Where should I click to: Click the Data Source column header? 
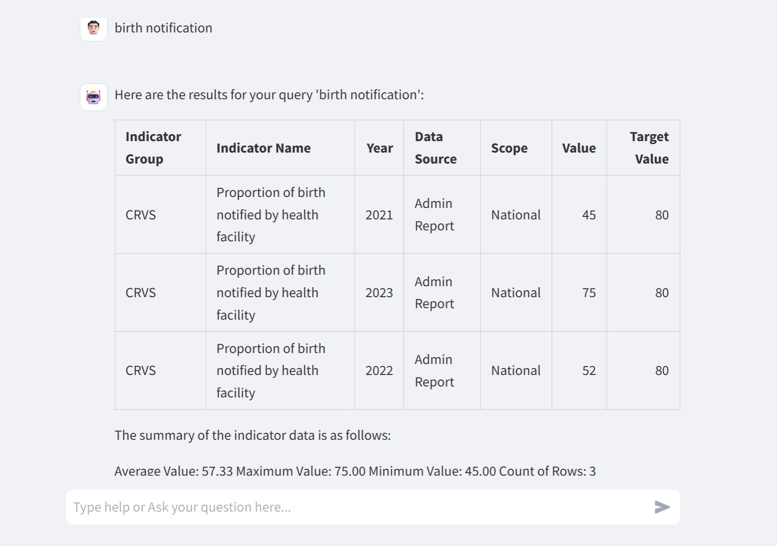pyautogui.click(x=436, y=148)
